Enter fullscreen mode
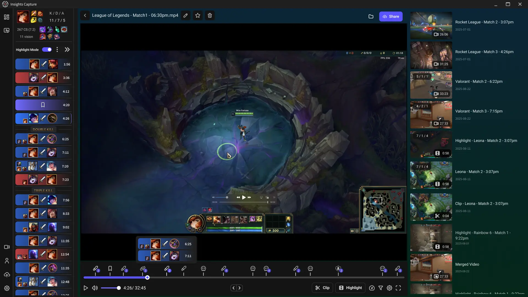528x297 pixels. [x=398, y=288]
